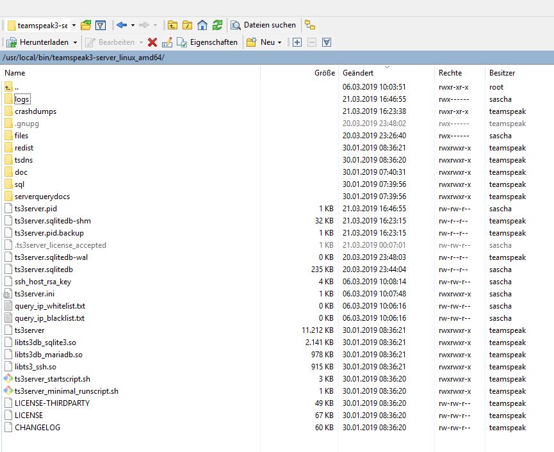
Task: Open Eigenschaften properties
Action: tap(207, 42)
